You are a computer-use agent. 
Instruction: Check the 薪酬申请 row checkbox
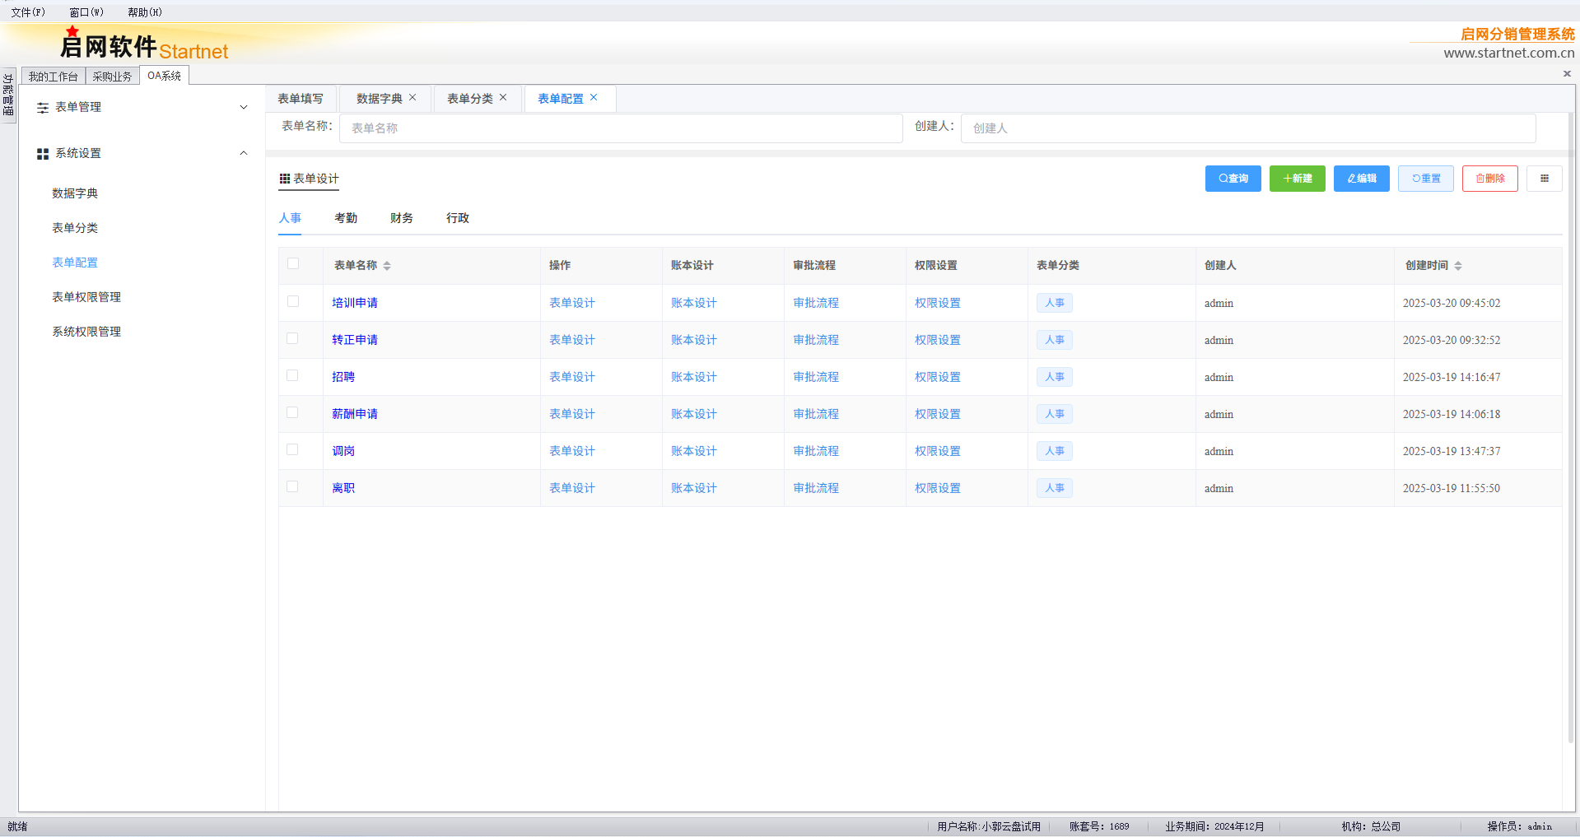pos(293,412)
